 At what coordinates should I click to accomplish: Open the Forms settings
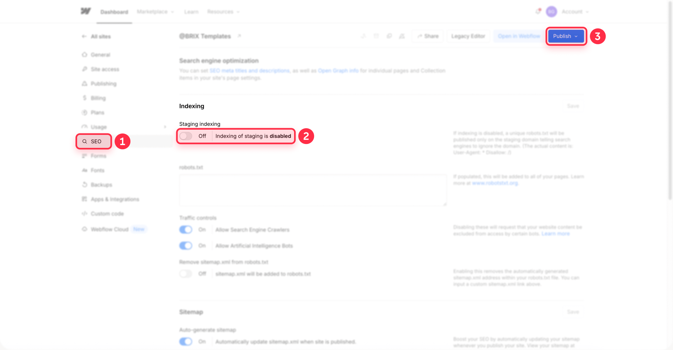(x=98, y=156)
